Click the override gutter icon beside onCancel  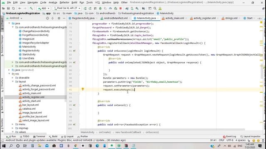[74, 105]
